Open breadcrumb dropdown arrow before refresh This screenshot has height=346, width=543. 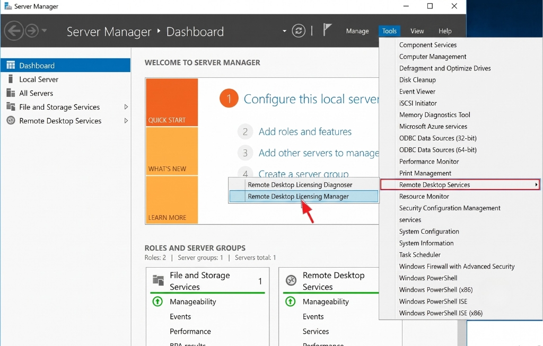284,31
